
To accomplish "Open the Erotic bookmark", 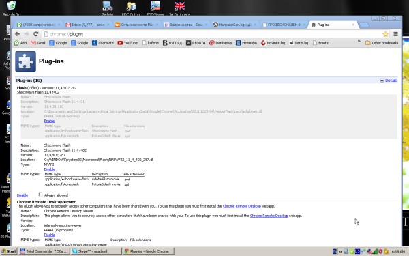I will coord(320,43).
